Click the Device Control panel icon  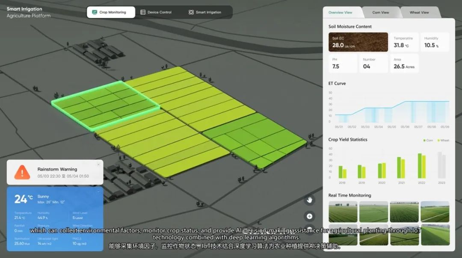(x=143, y=12)
